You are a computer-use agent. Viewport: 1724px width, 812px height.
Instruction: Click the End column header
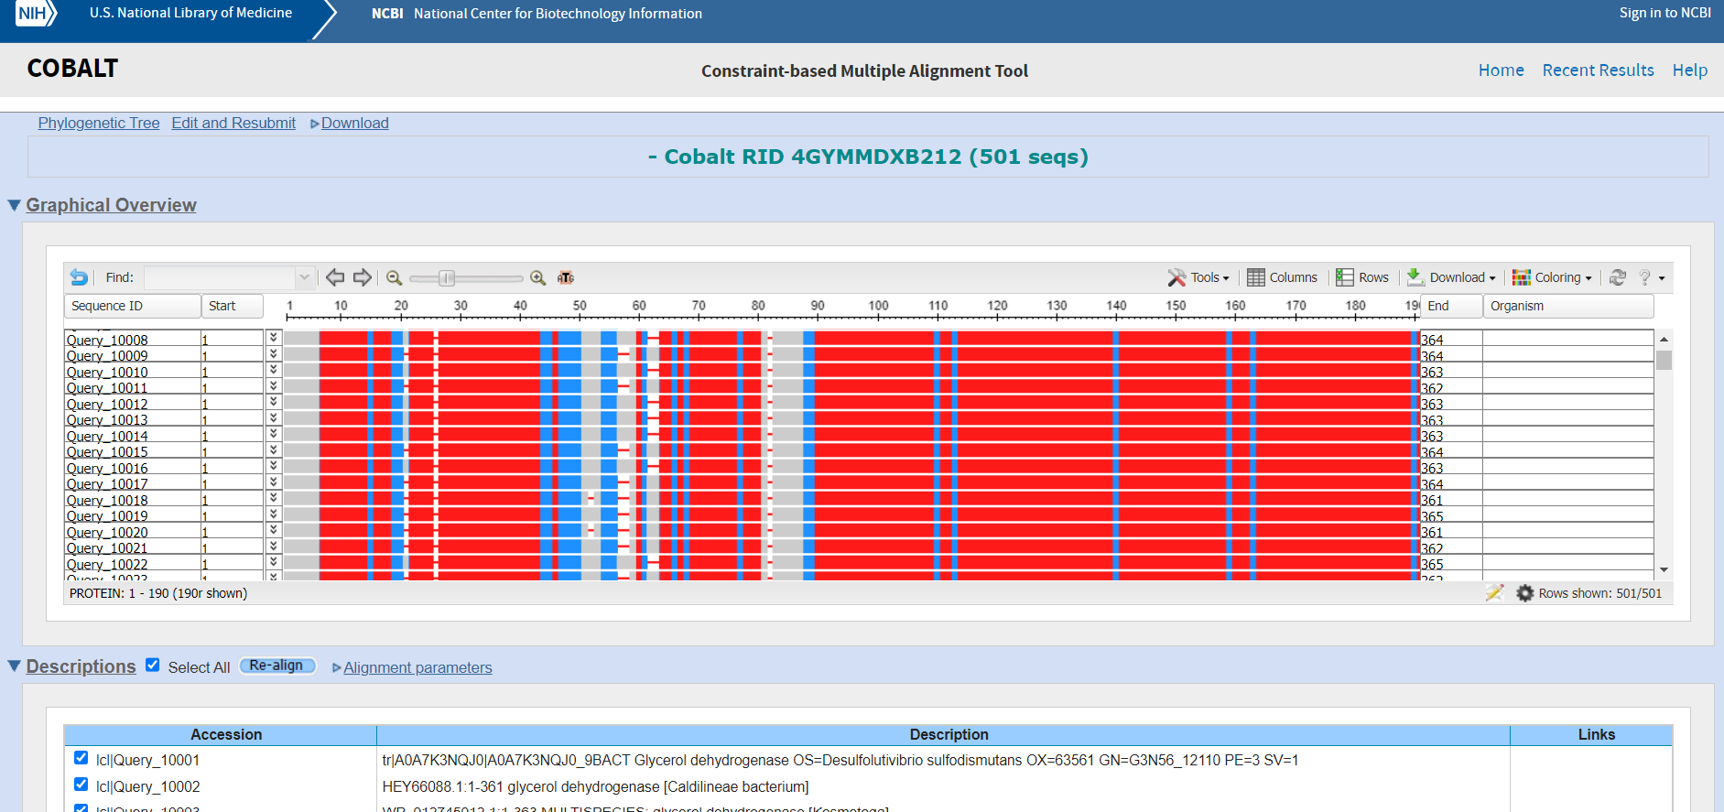tap(1451, 306)
